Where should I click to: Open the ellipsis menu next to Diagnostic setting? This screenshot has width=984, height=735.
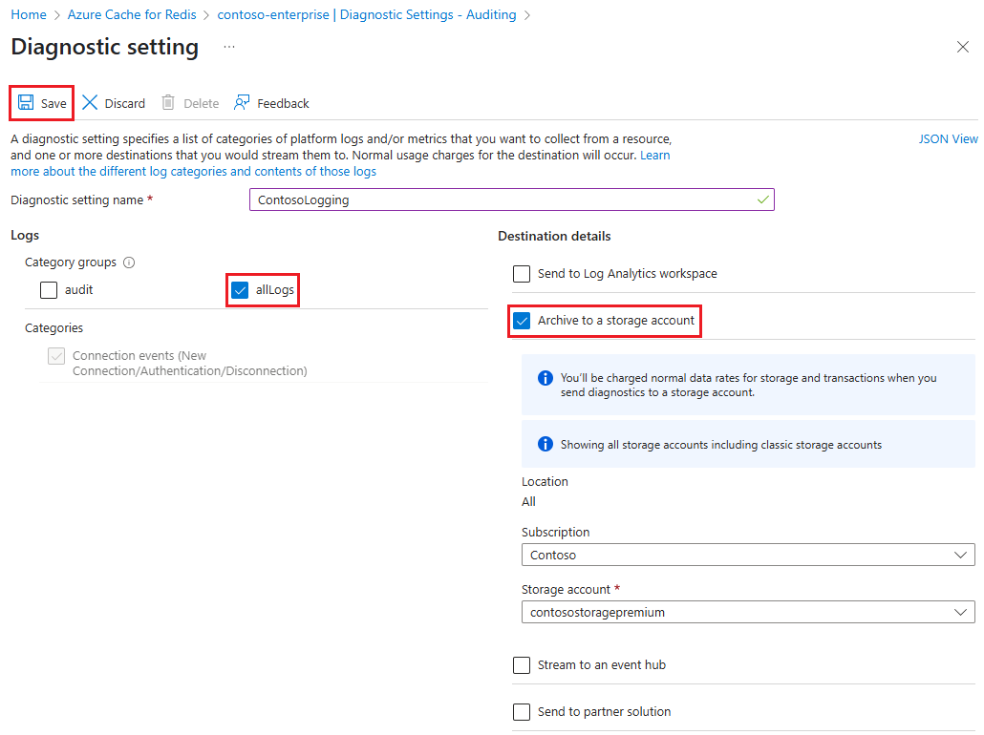(x=226, y=46)
